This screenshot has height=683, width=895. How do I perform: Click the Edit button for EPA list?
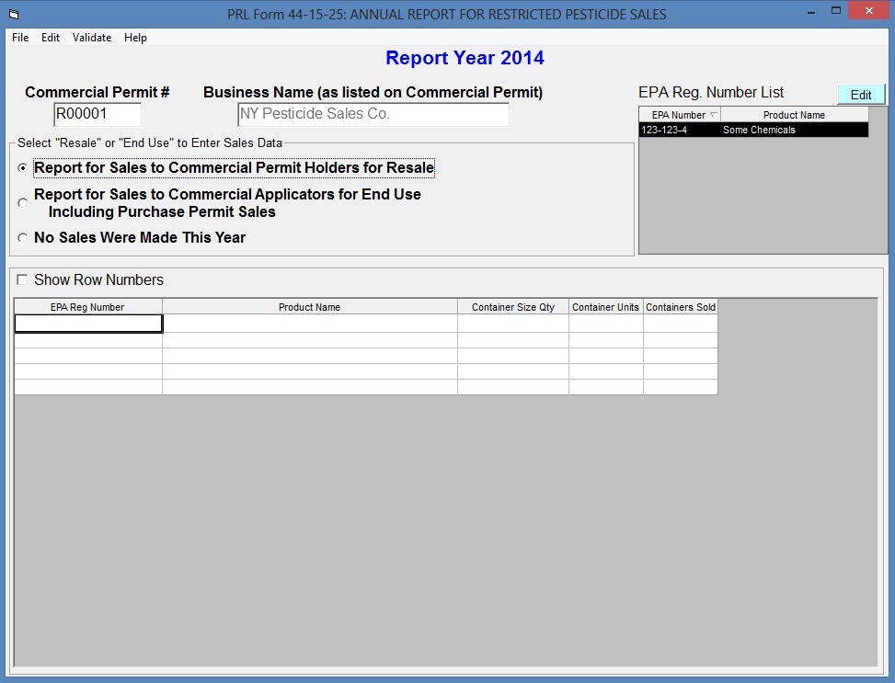(861, 95)
